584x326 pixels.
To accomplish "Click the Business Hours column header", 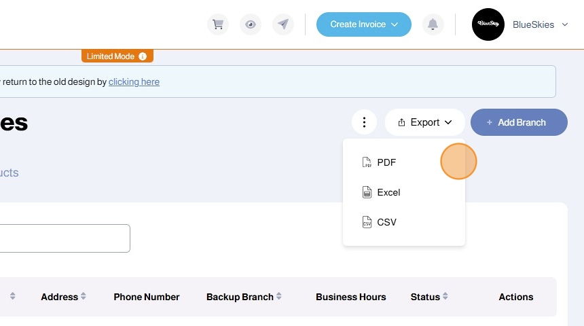I will (x=350, y=297).
